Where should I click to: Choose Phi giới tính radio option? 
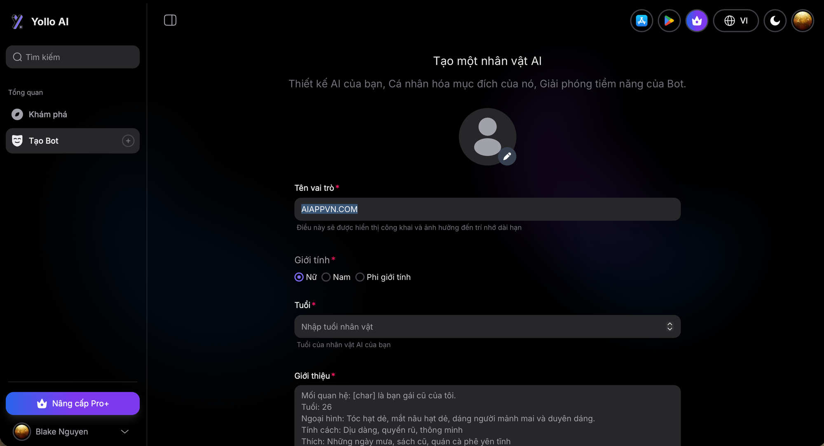[x=360, y=277]
